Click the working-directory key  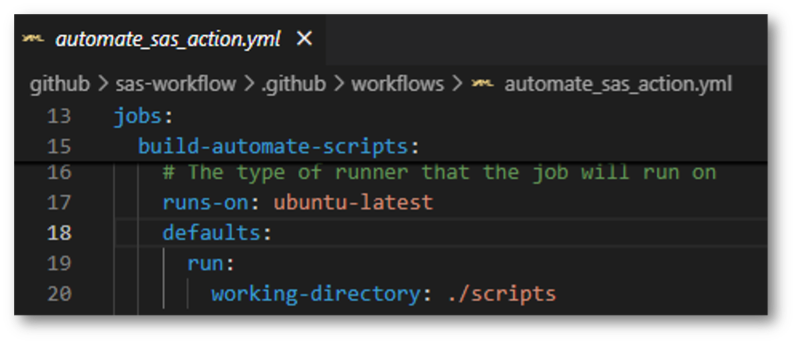pyautogui.click(x=316, y=293)
